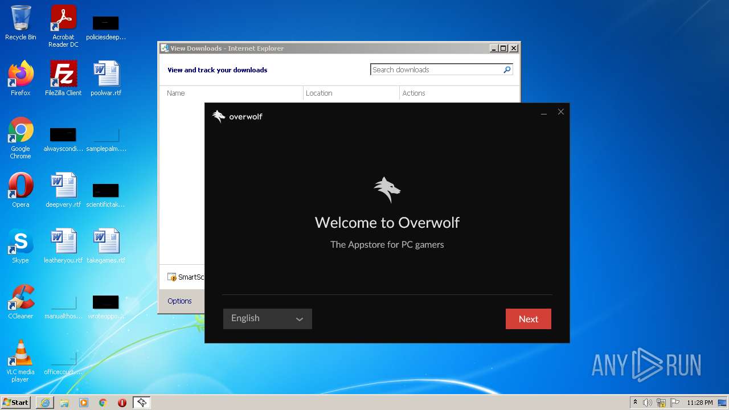Open Windows Explorer folder in taskbar
This screenshot has height=410, width=729.
(64, 403)
